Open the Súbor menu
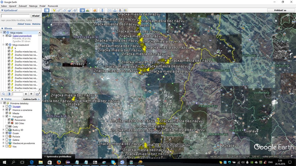Viewport: 296px width, 166px height. pos(4,6)
